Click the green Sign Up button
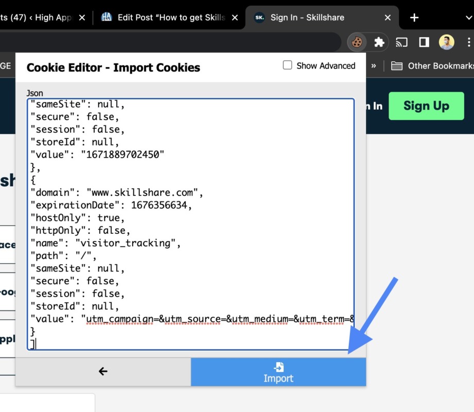Viewport: 474px width, 412px height. pos(426,106)
